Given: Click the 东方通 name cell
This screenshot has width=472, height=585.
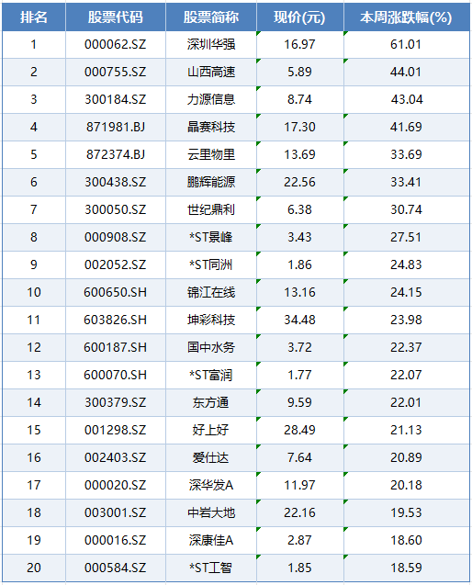Looking at the screenshot, I should tap(211, 402).
